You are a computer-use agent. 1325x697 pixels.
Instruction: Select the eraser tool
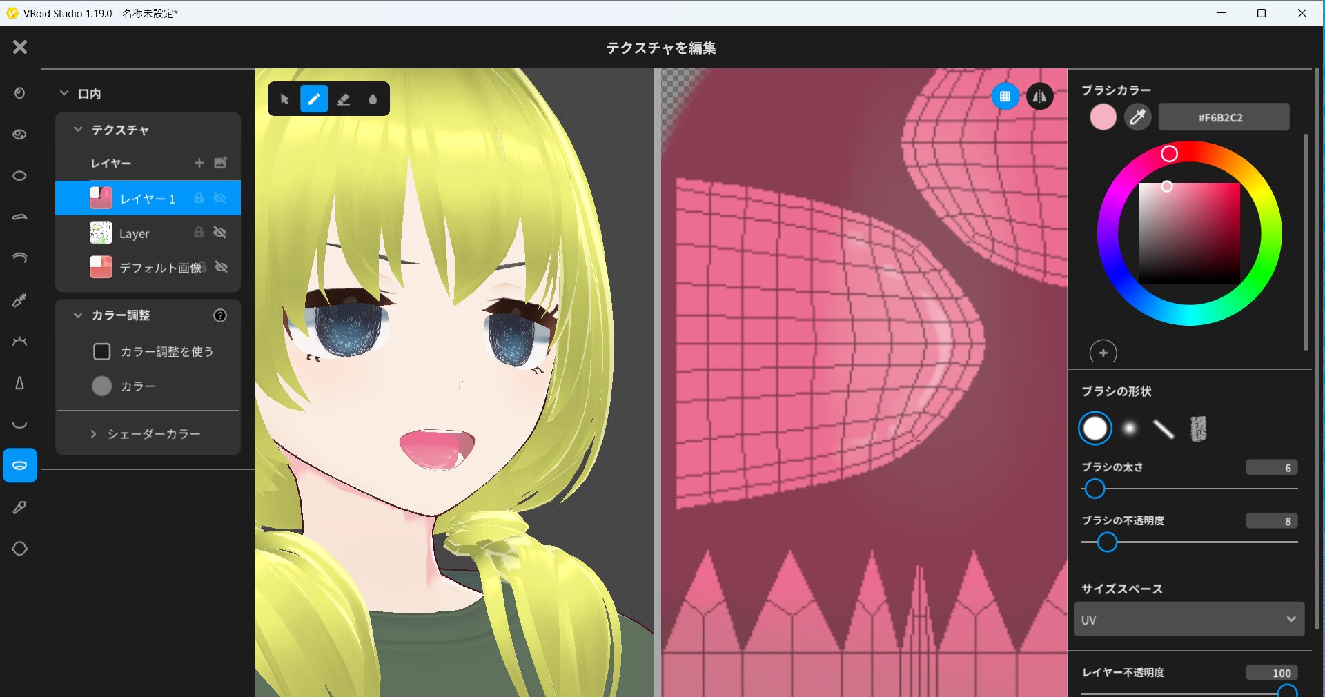(x=344, y=99)
